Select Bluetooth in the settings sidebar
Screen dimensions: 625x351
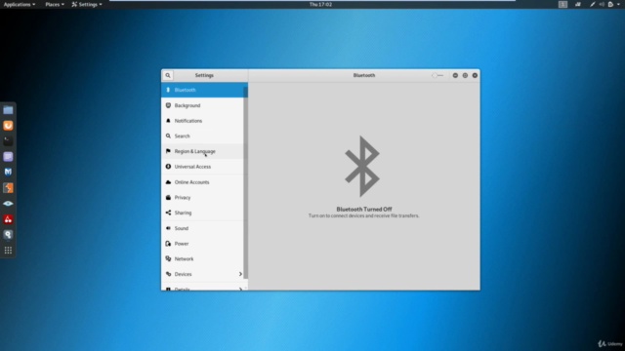203,90
